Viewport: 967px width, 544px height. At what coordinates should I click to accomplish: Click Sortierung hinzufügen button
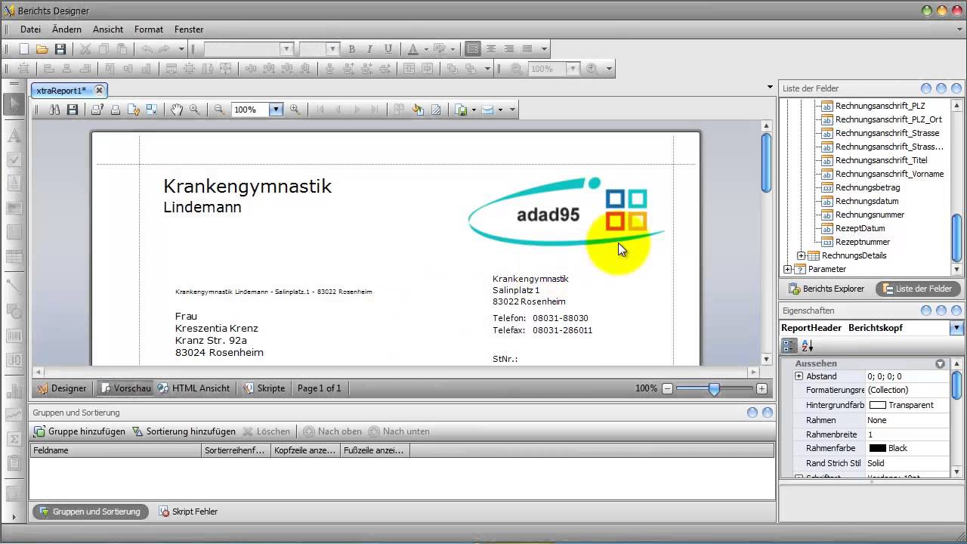tap(184, 431)
